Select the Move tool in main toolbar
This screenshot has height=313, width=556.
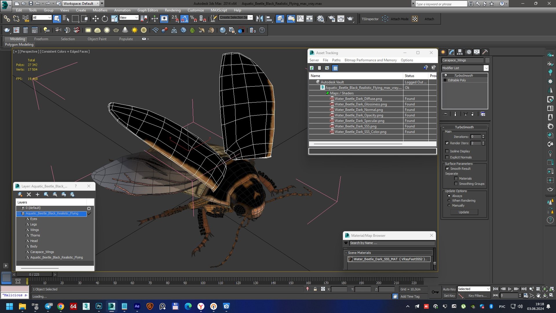click(x=96, y=19)
